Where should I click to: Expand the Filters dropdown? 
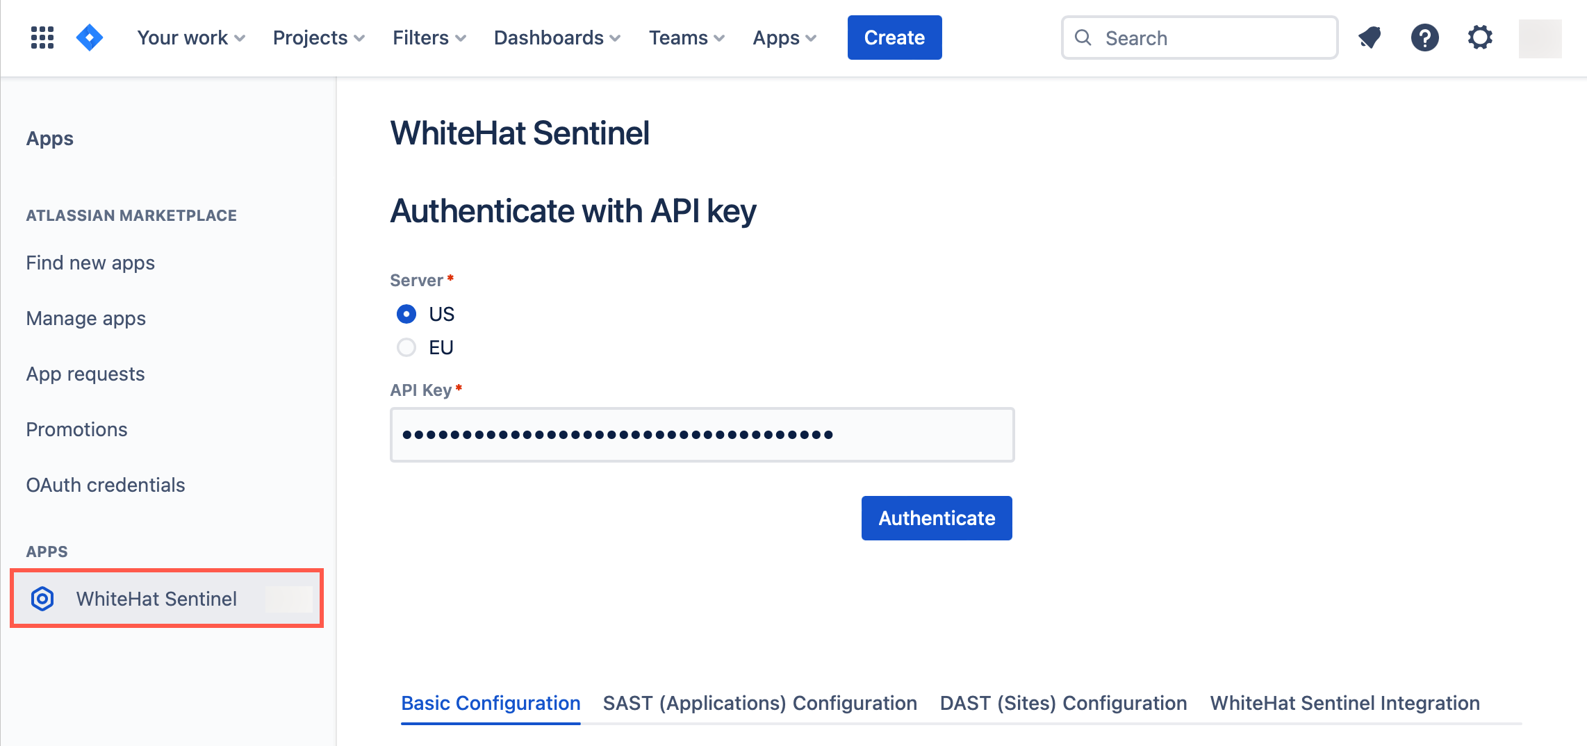pos(429,38)
